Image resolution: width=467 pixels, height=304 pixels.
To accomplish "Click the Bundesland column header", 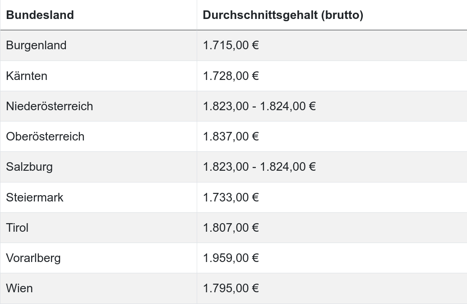I will [x=40, y=15].
